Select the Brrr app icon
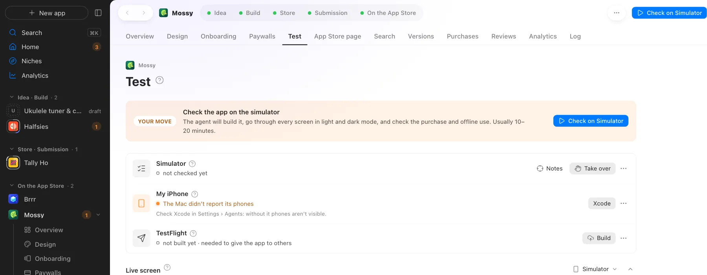707x275 pixels. click(13, 199)
